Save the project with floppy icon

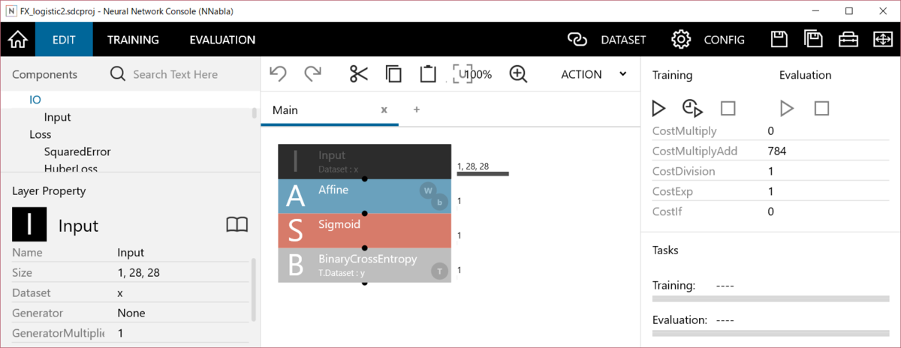point(779,39)
